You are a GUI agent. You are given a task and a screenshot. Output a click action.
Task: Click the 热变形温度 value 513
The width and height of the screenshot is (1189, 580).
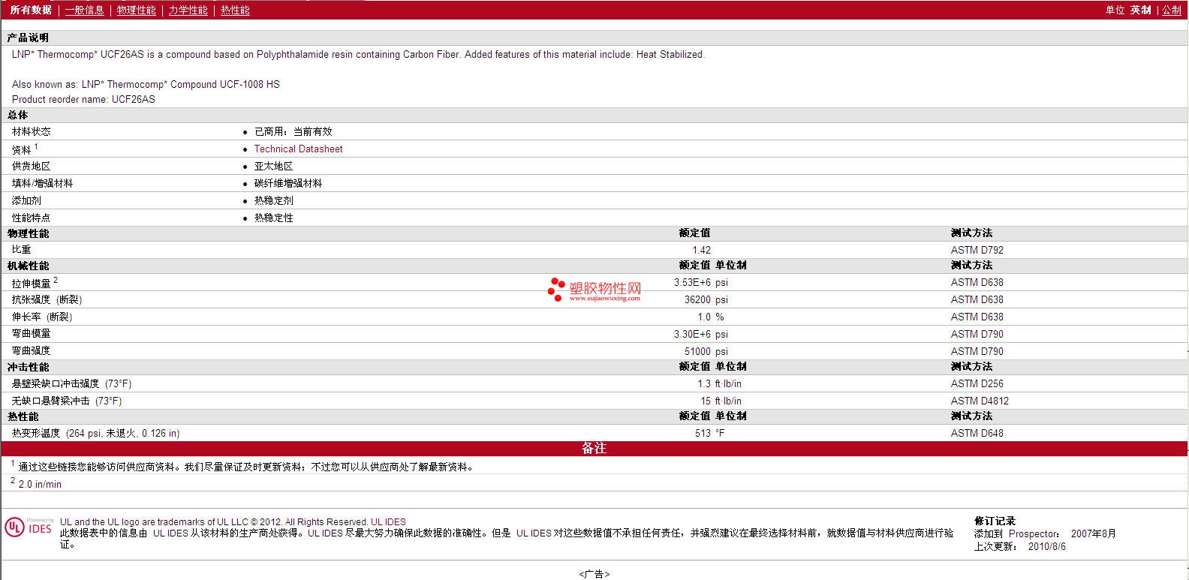click(703, 433)
